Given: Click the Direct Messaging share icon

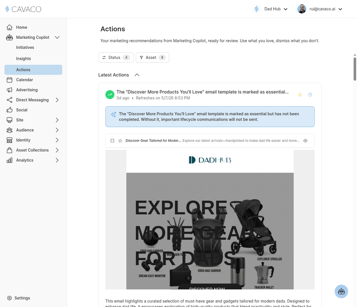Looking at the screenshot, I should tap(9, 100).
